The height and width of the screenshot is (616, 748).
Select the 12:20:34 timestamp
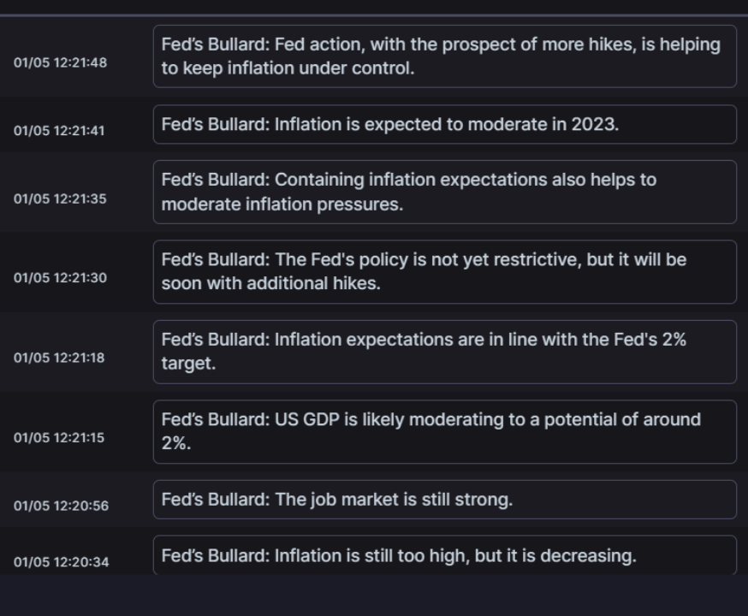(x=61, y=562)
